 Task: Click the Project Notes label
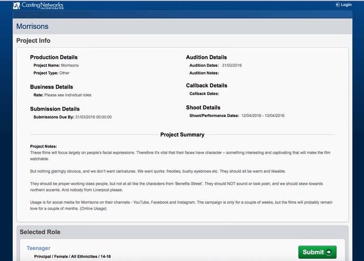[x=43, y=147]
